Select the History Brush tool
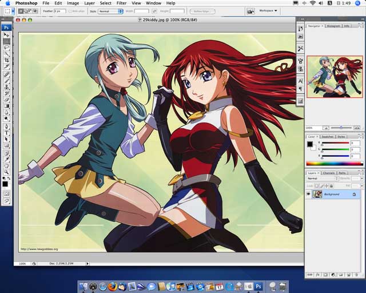The image size is (366, 293). click(x=6, y=93)
